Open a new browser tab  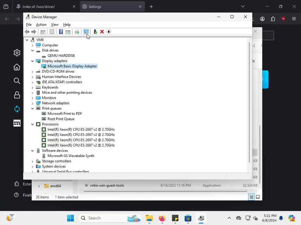pos(151,7)
